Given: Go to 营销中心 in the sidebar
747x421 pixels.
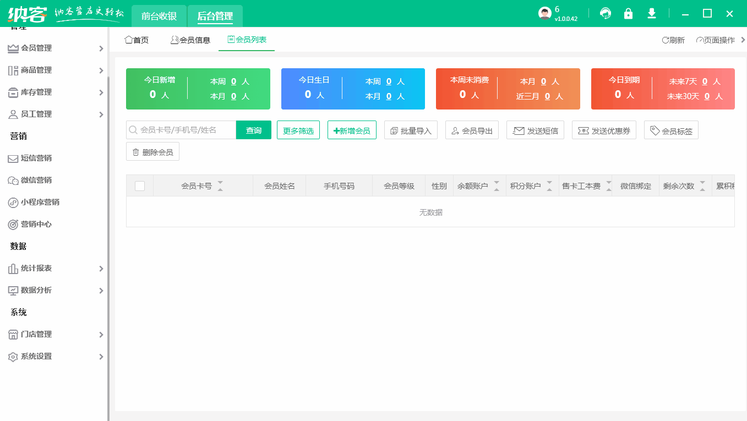Looking at the screenshot, I should pyautogui.click(x=34, y=224).
